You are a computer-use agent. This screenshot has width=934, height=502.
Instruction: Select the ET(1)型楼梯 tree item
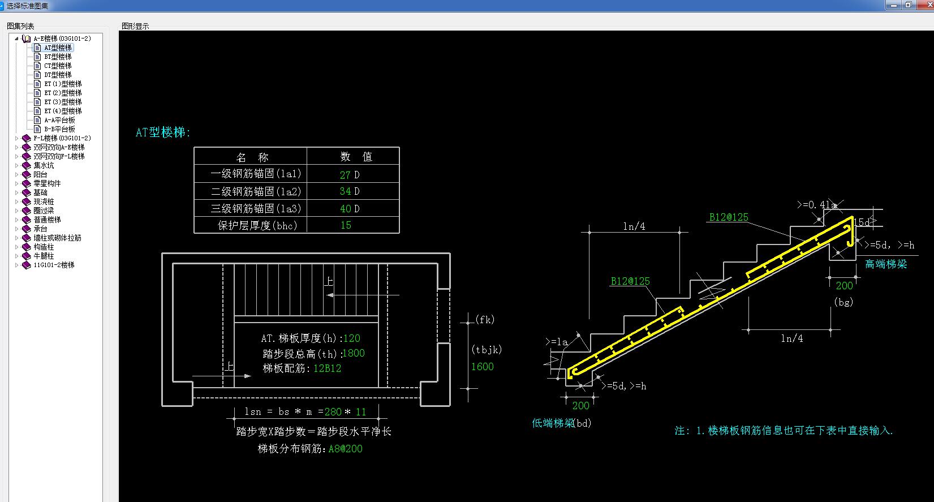click(x=63, y=84)
